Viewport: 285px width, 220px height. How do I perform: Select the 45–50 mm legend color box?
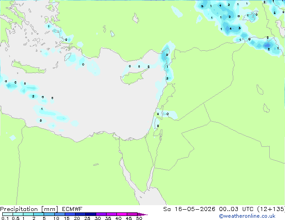click(132, 214)
